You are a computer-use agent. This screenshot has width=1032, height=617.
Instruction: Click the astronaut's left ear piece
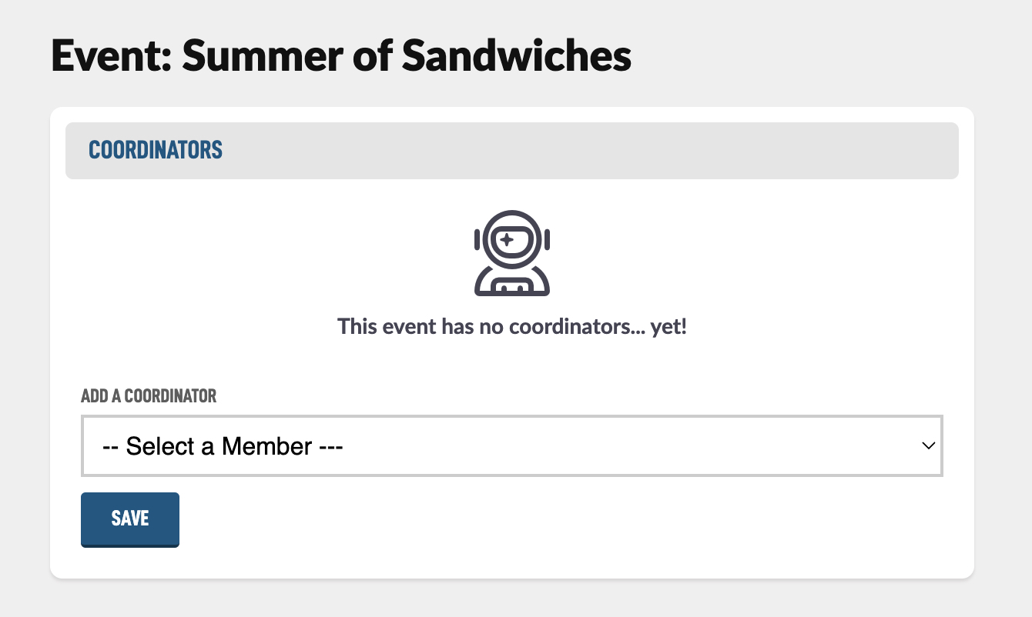pos(477,240)
